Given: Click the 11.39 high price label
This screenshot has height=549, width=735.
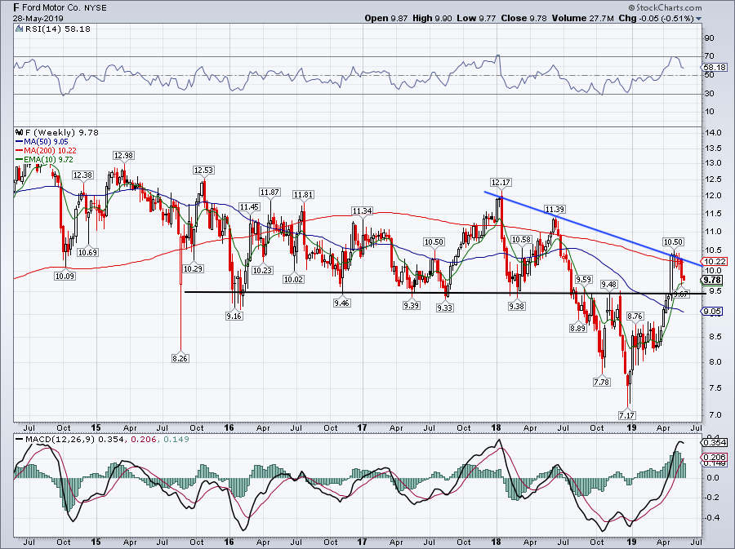Looking at the screenshot, I should [x=555, y=209].
